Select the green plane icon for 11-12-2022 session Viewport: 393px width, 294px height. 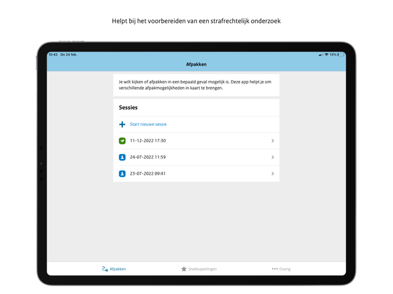(122, 141)
